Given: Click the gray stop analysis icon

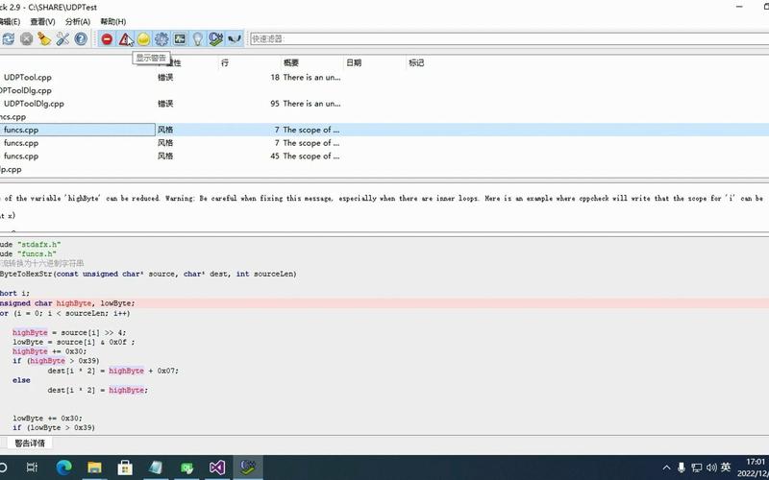Looking at the screenshot, I should tap(27, 38).
